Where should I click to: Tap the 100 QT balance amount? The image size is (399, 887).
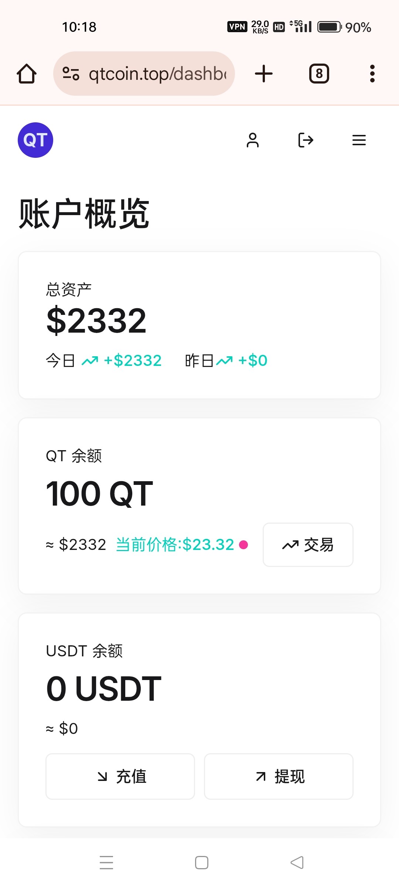99,494
